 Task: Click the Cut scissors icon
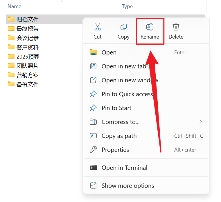coord(98,27)
